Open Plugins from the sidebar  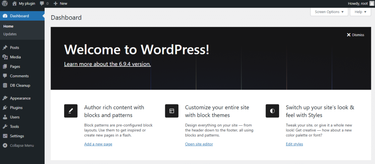click(16, 108)
